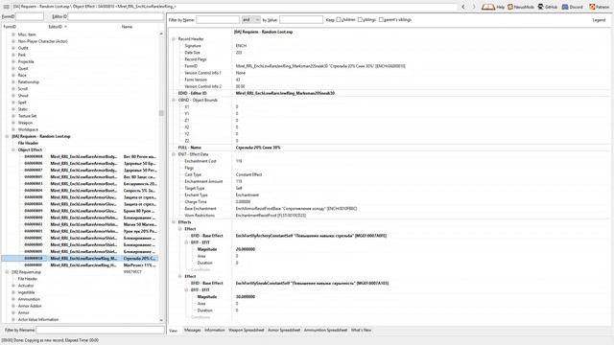This screenshot has height=345, width=614.
Task: Collapse the Requiem - Random Loot.esp node
Action: point(7,136)
